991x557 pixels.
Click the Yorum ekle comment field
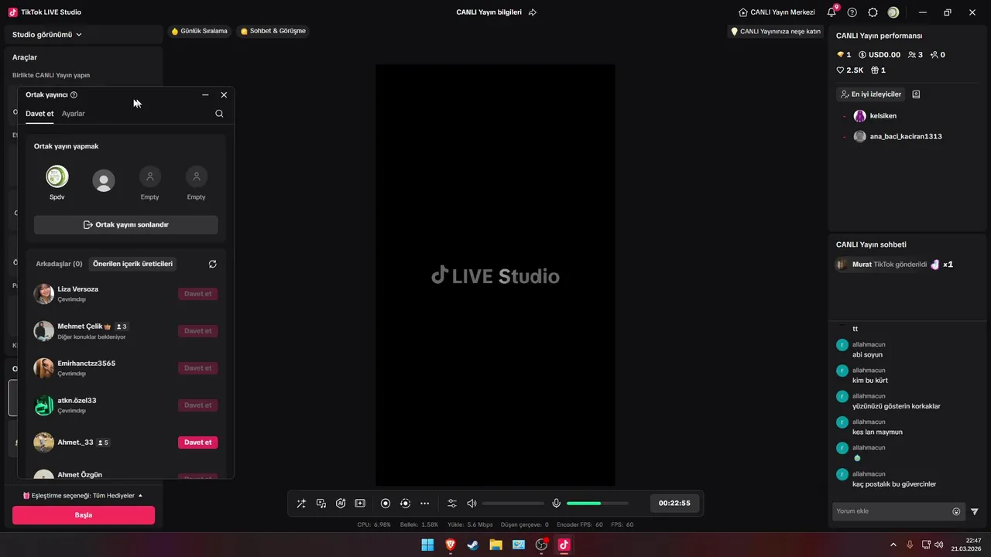pos(893,511)
